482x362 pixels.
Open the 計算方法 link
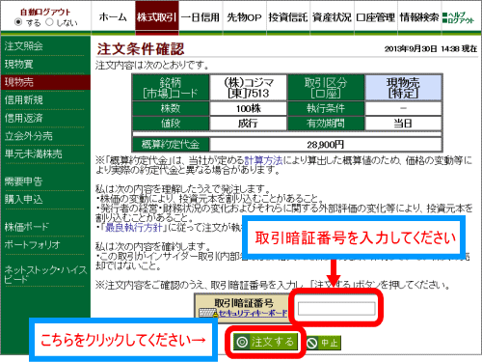tap(263, 160)
